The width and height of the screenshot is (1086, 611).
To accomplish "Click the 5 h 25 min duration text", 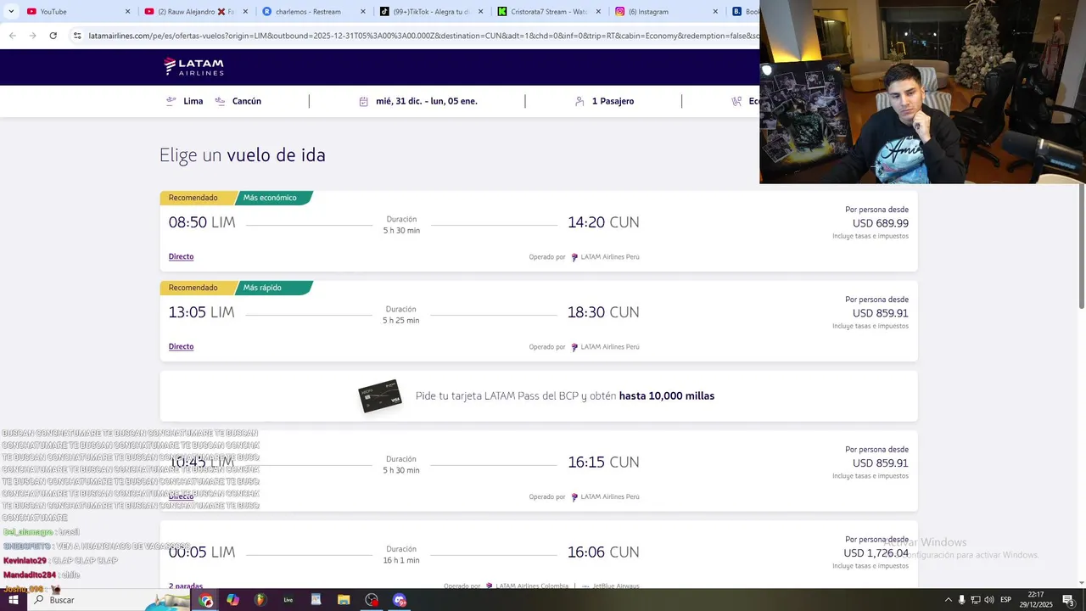I will (x=400, y=321).
